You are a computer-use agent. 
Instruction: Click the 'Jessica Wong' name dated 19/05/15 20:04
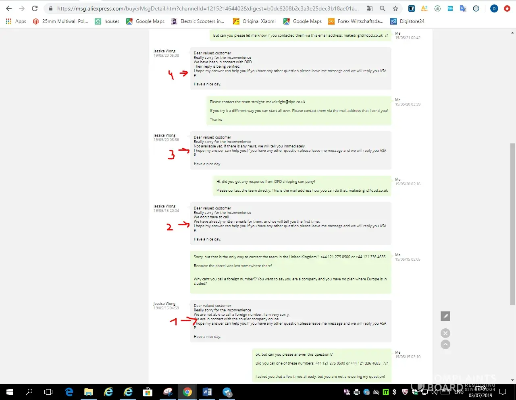(164, 206)
